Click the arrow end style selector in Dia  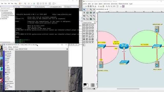[93, 89]
